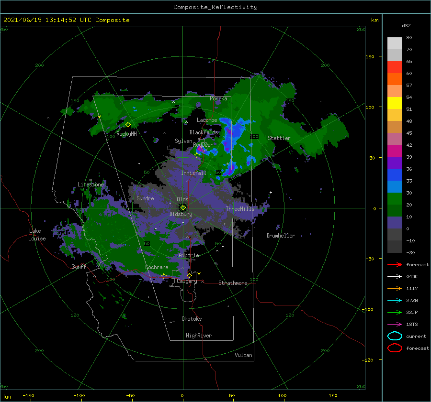Click the Stettler city label
Viewport: 431px width, 402px height.
(x=279, y=138)
